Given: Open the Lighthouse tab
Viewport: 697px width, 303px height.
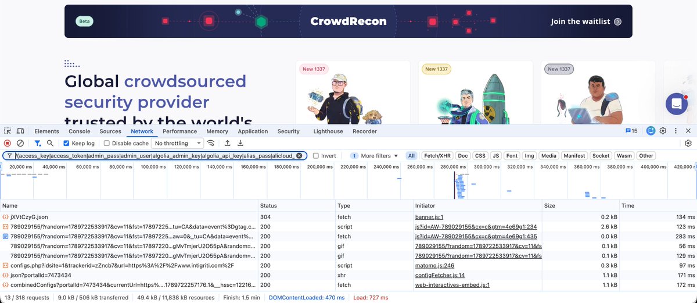Looking at the screenshot, I should pos(328,131).
